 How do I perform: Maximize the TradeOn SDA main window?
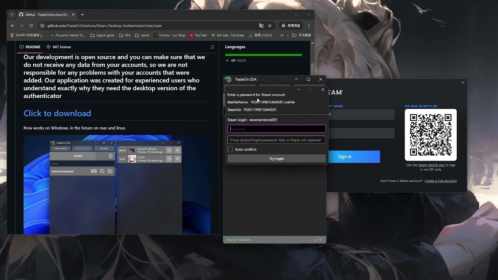click(x=309, y=79)
